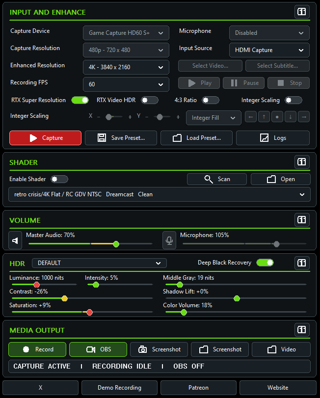Click the HDR panel layout icon

tap(302, 263)
